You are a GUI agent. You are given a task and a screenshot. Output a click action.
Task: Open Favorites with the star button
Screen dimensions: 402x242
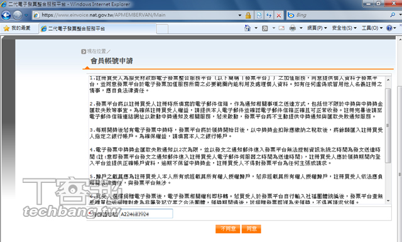pyautogui.click(x=17, y=28)
